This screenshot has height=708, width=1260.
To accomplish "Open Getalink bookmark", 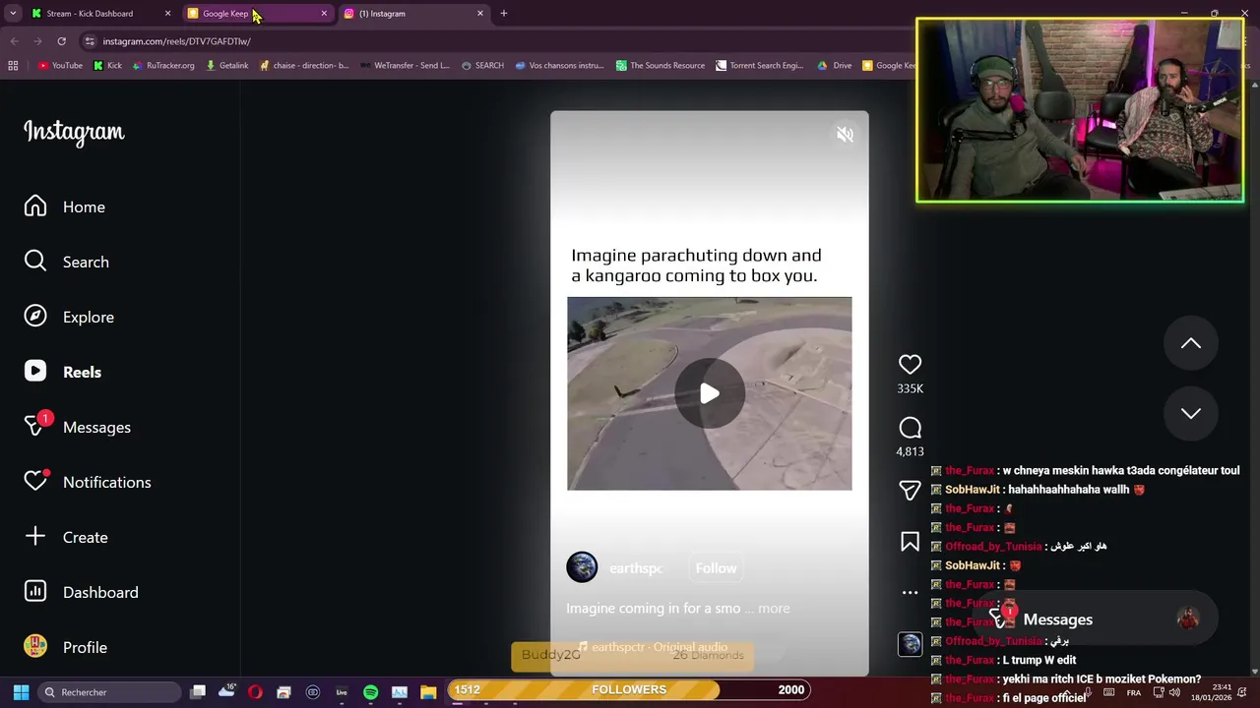I will point(226,66).
